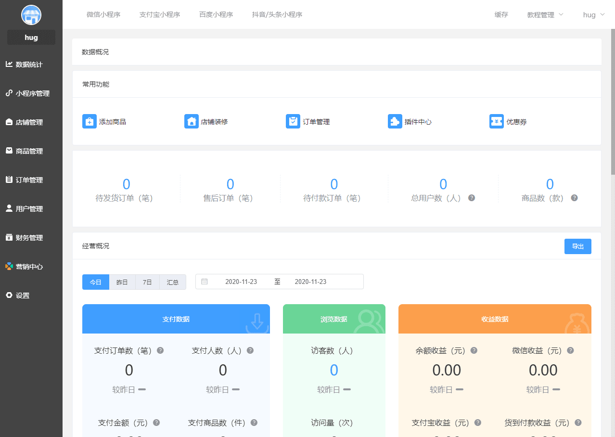Open the 微信小程序 tab
This screenshot has height=437, width=615.
tap(103, 15)
